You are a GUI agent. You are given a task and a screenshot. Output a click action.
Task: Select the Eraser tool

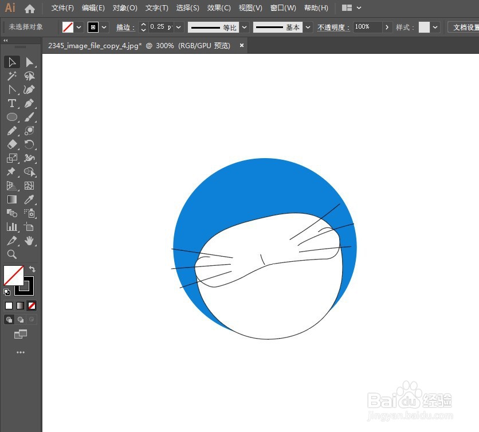[12, 144]
